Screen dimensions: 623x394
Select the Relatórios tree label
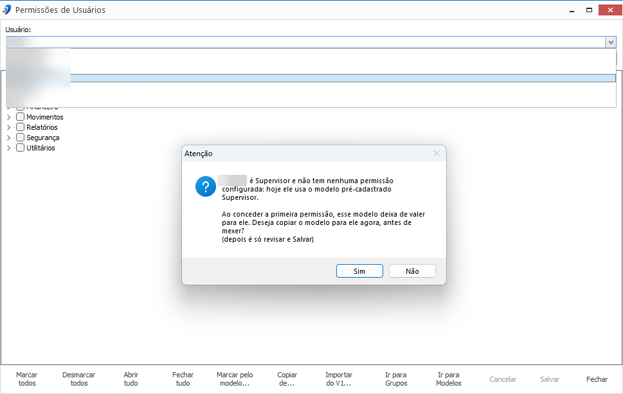click(42, 127)
